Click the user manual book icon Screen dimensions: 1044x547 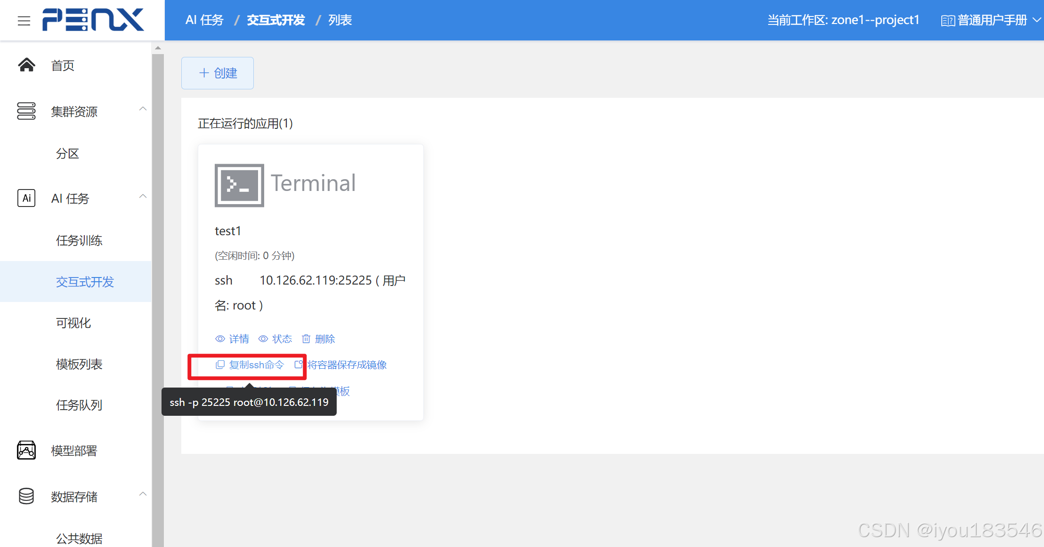947,21
